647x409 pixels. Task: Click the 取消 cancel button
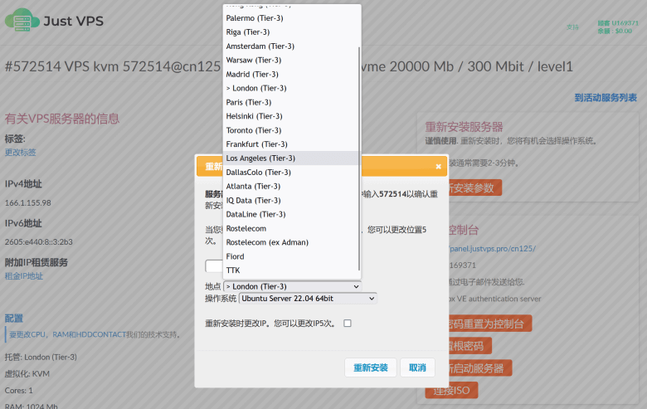click(416, 368)
